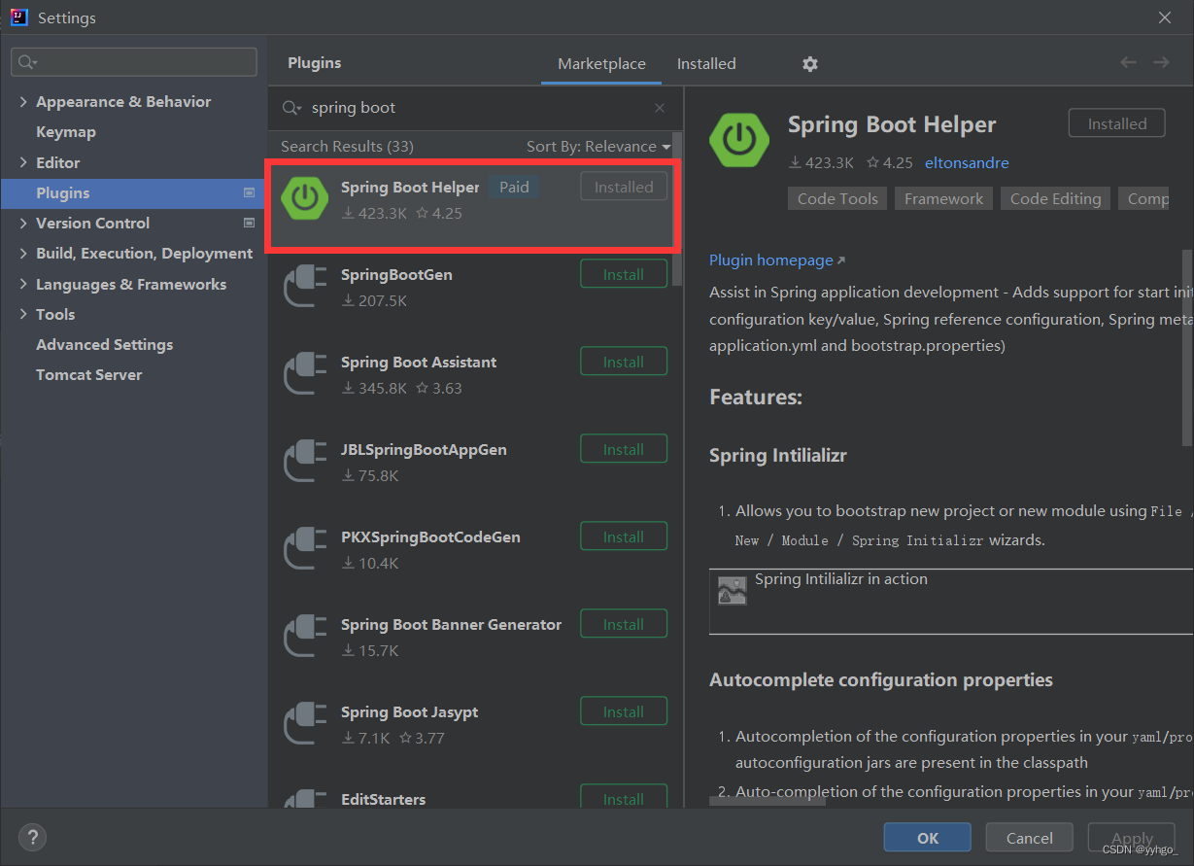Expand the Version Control tree node
The width and height of the screenshot is (1194, 866).
coord(23,224)
